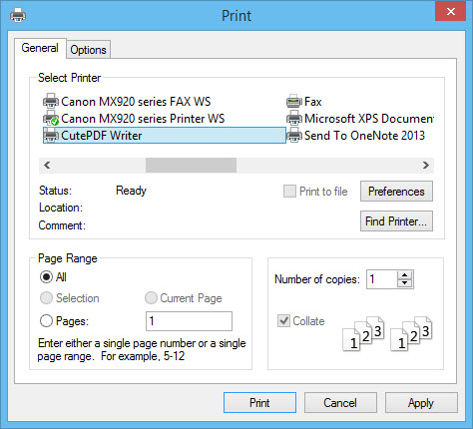Viewport: 473px width, 429px height.
Task: Click the Find Printer... button
Action: pyautogui.click(x=396, y=221)
